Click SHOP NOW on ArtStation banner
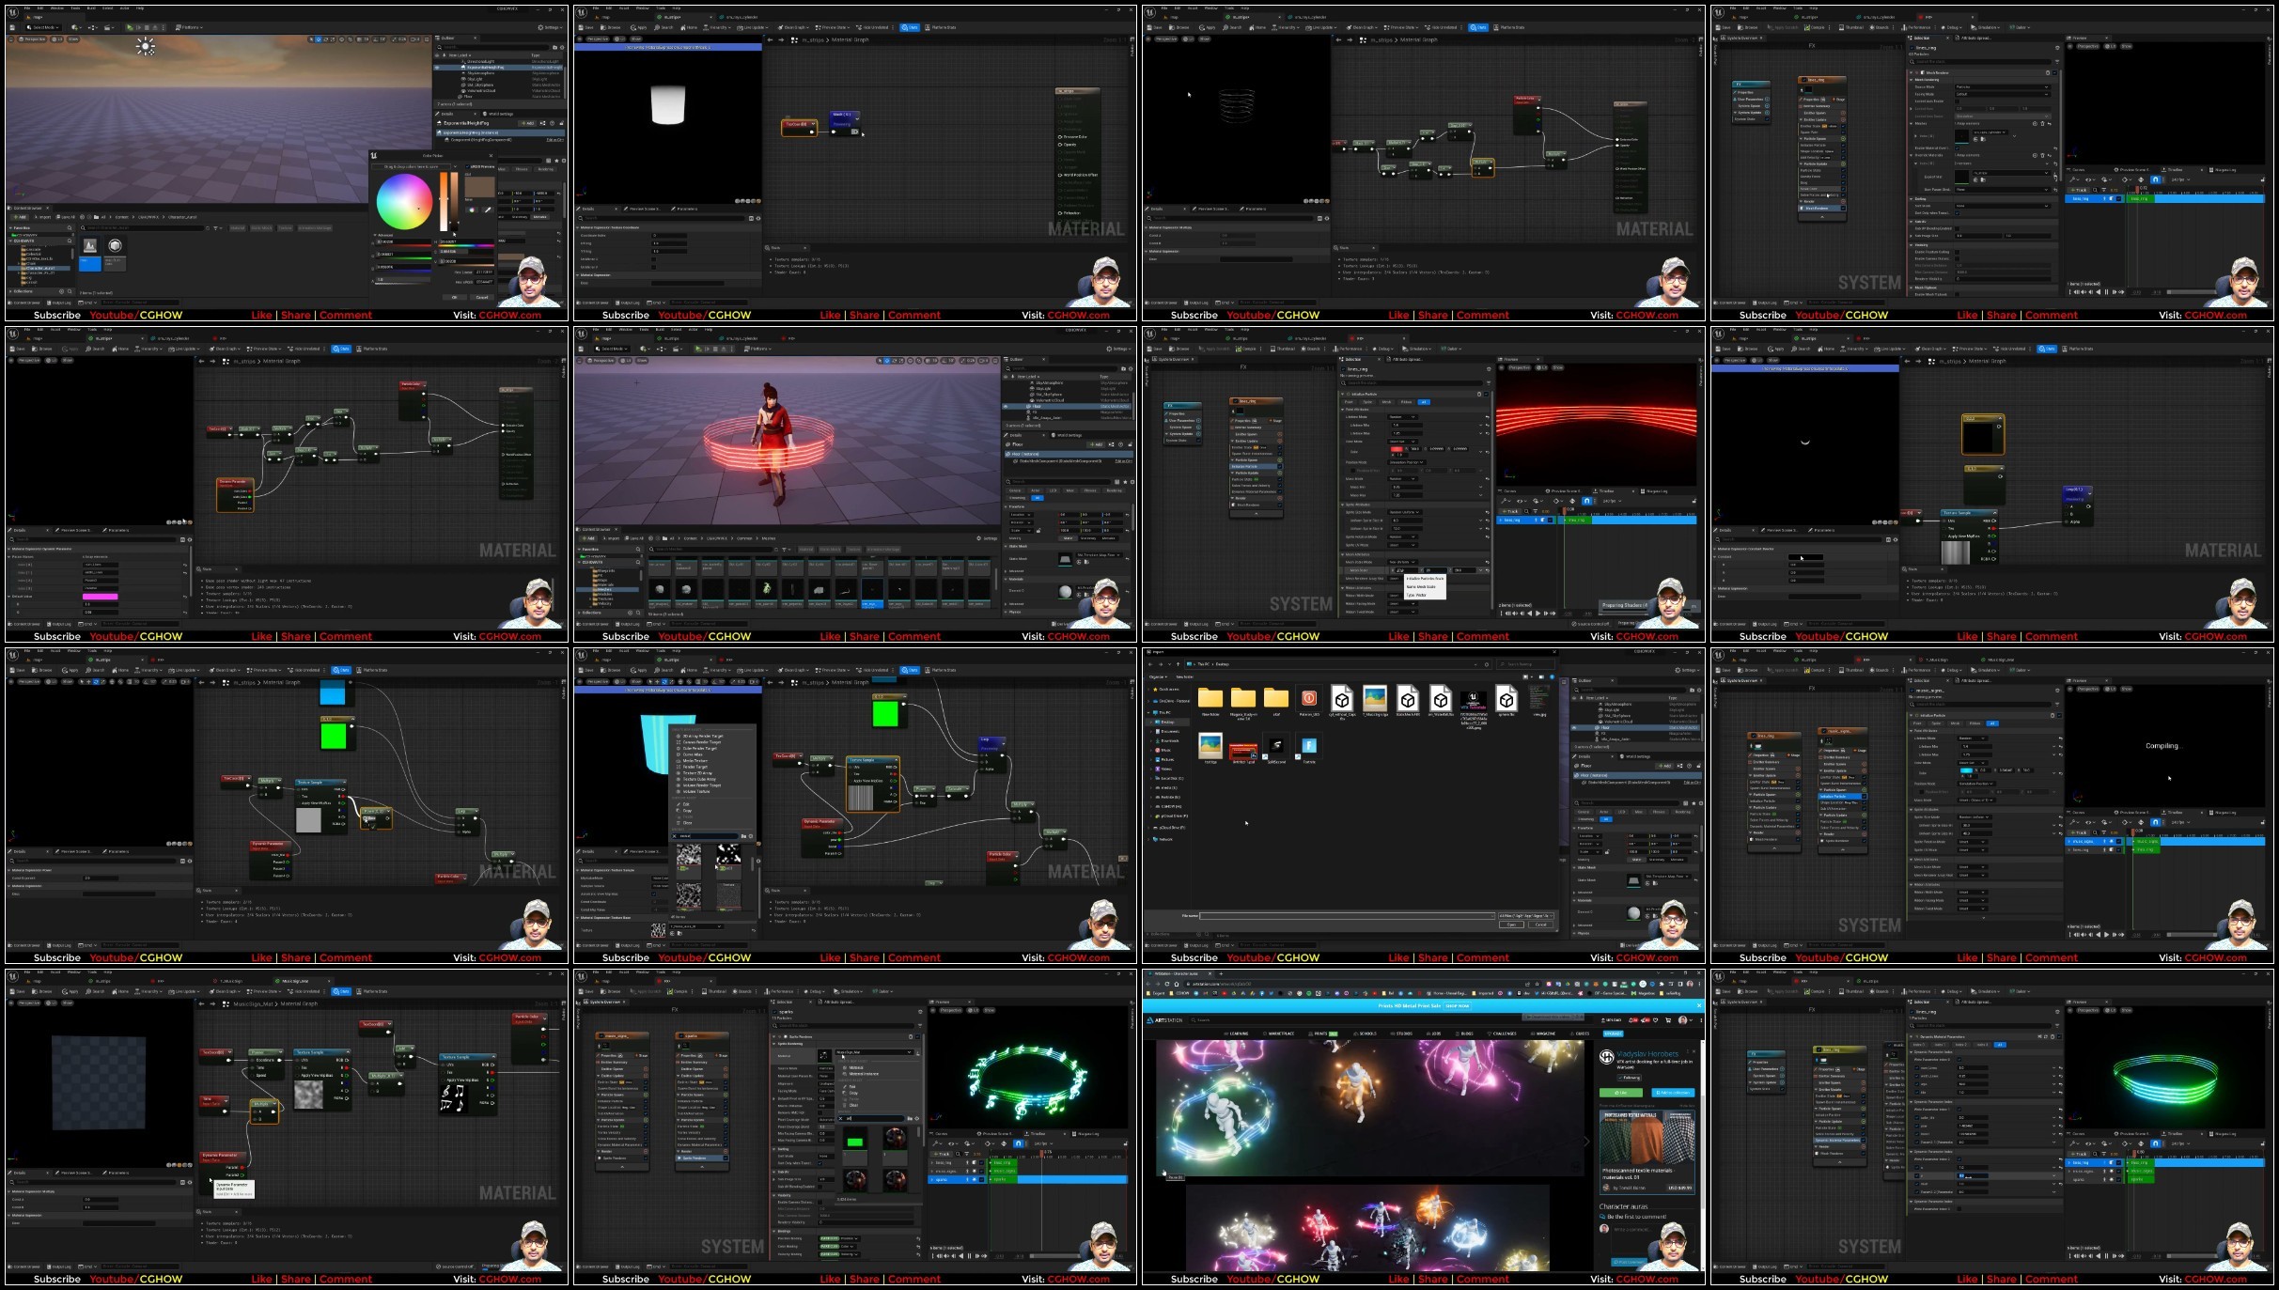 click(x=1457, y=1006)
